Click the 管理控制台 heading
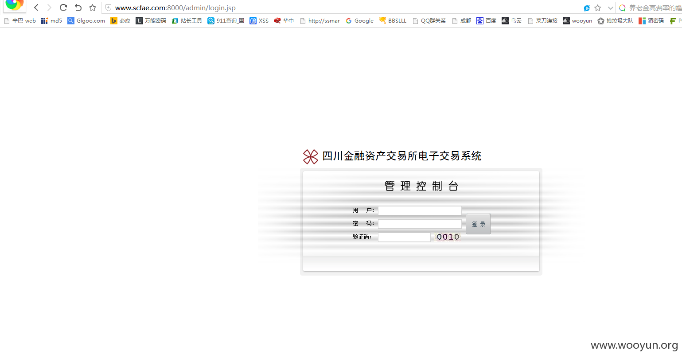 pos(421,186)
